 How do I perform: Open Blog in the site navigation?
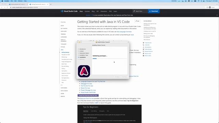[93, 11]
